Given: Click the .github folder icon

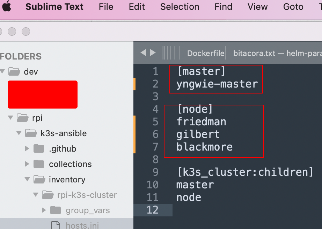Looking at the screenshot, I should [x=39, y=149].
